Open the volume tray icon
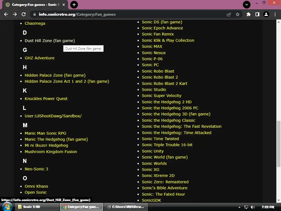The height and width of the screenshot is (211, 281). point(253,207)
